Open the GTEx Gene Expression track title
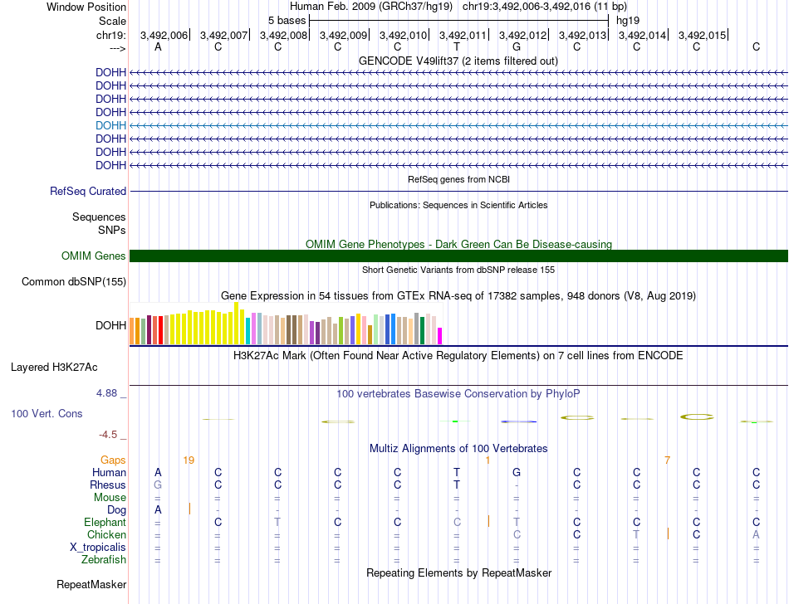The image size is (789, 604). click(x=458, y=295)
